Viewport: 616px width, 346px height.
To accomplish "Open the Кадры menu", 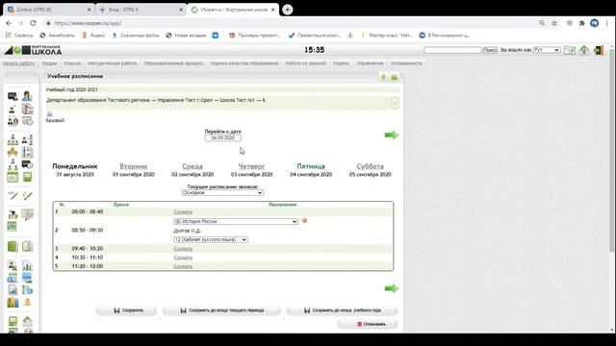I will pos(49,63).
